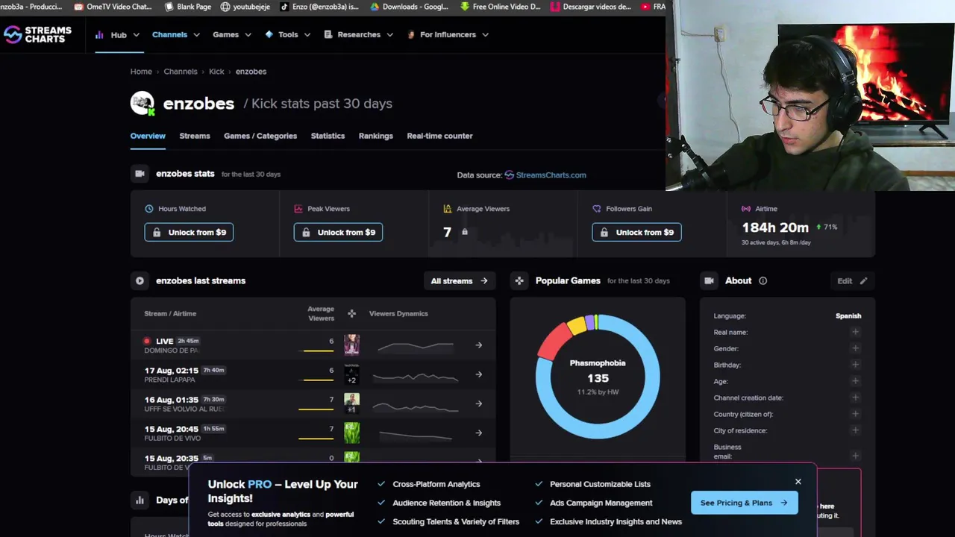Click the About info circle icon
955x537 pixels.
763,281
